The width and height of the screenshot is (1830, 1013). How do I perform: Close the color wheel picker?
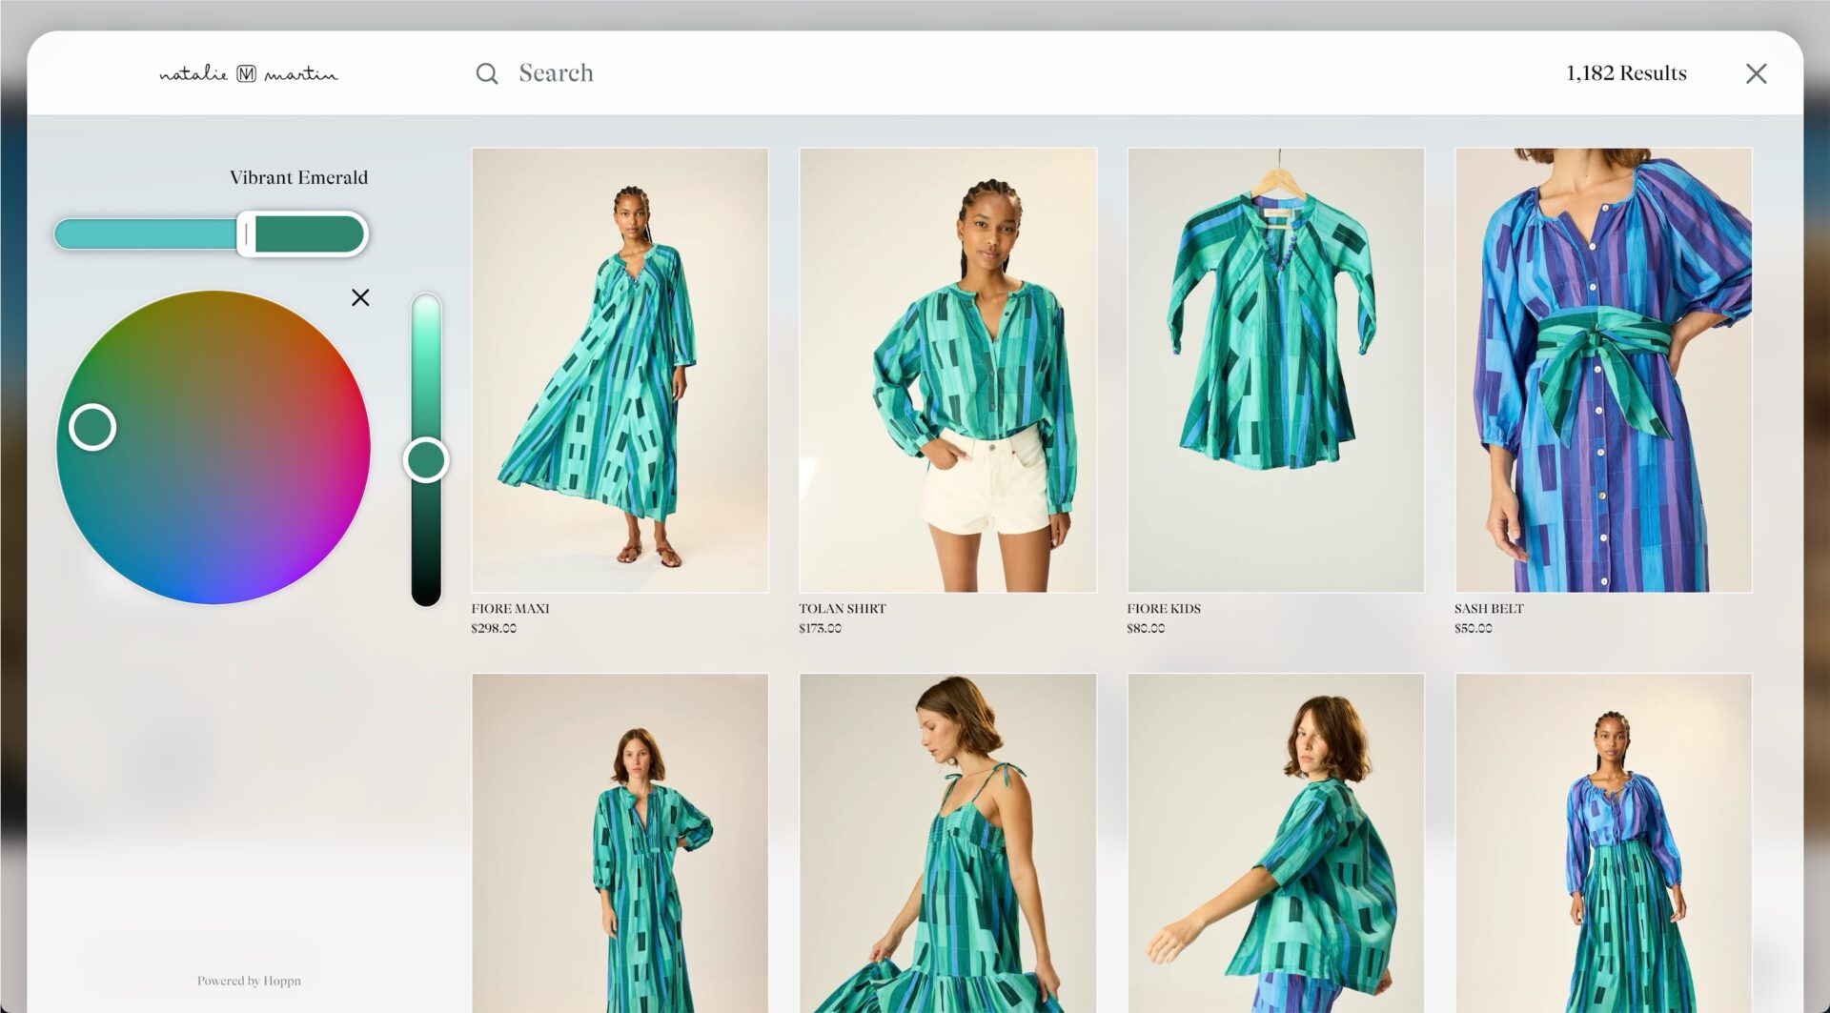(360, 297)
